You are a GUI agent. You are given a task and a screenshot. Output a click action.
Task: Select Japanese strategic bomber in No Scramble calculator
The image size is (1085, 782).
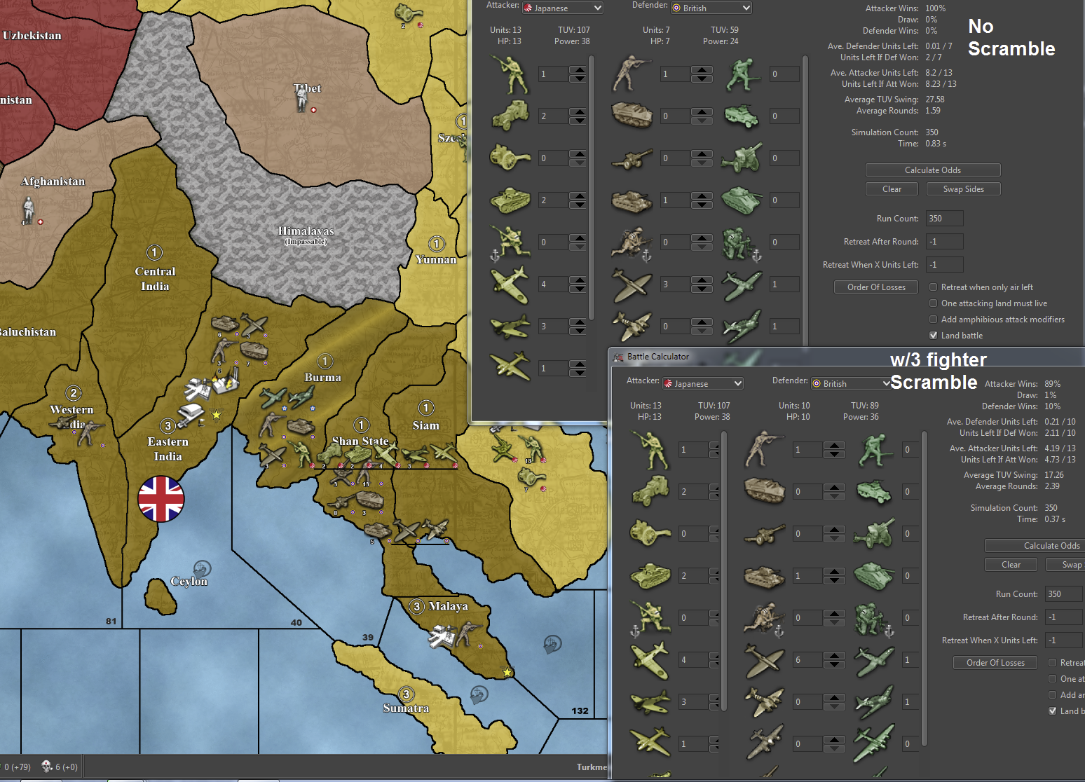click(x=510, y=367)
